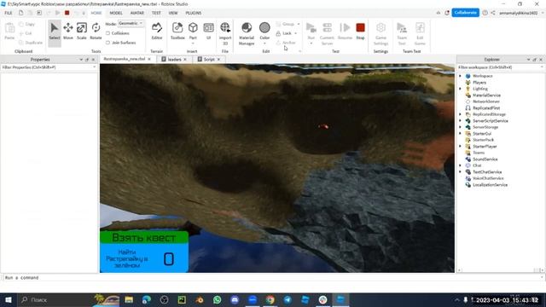Open Team Test

point(402,33)
